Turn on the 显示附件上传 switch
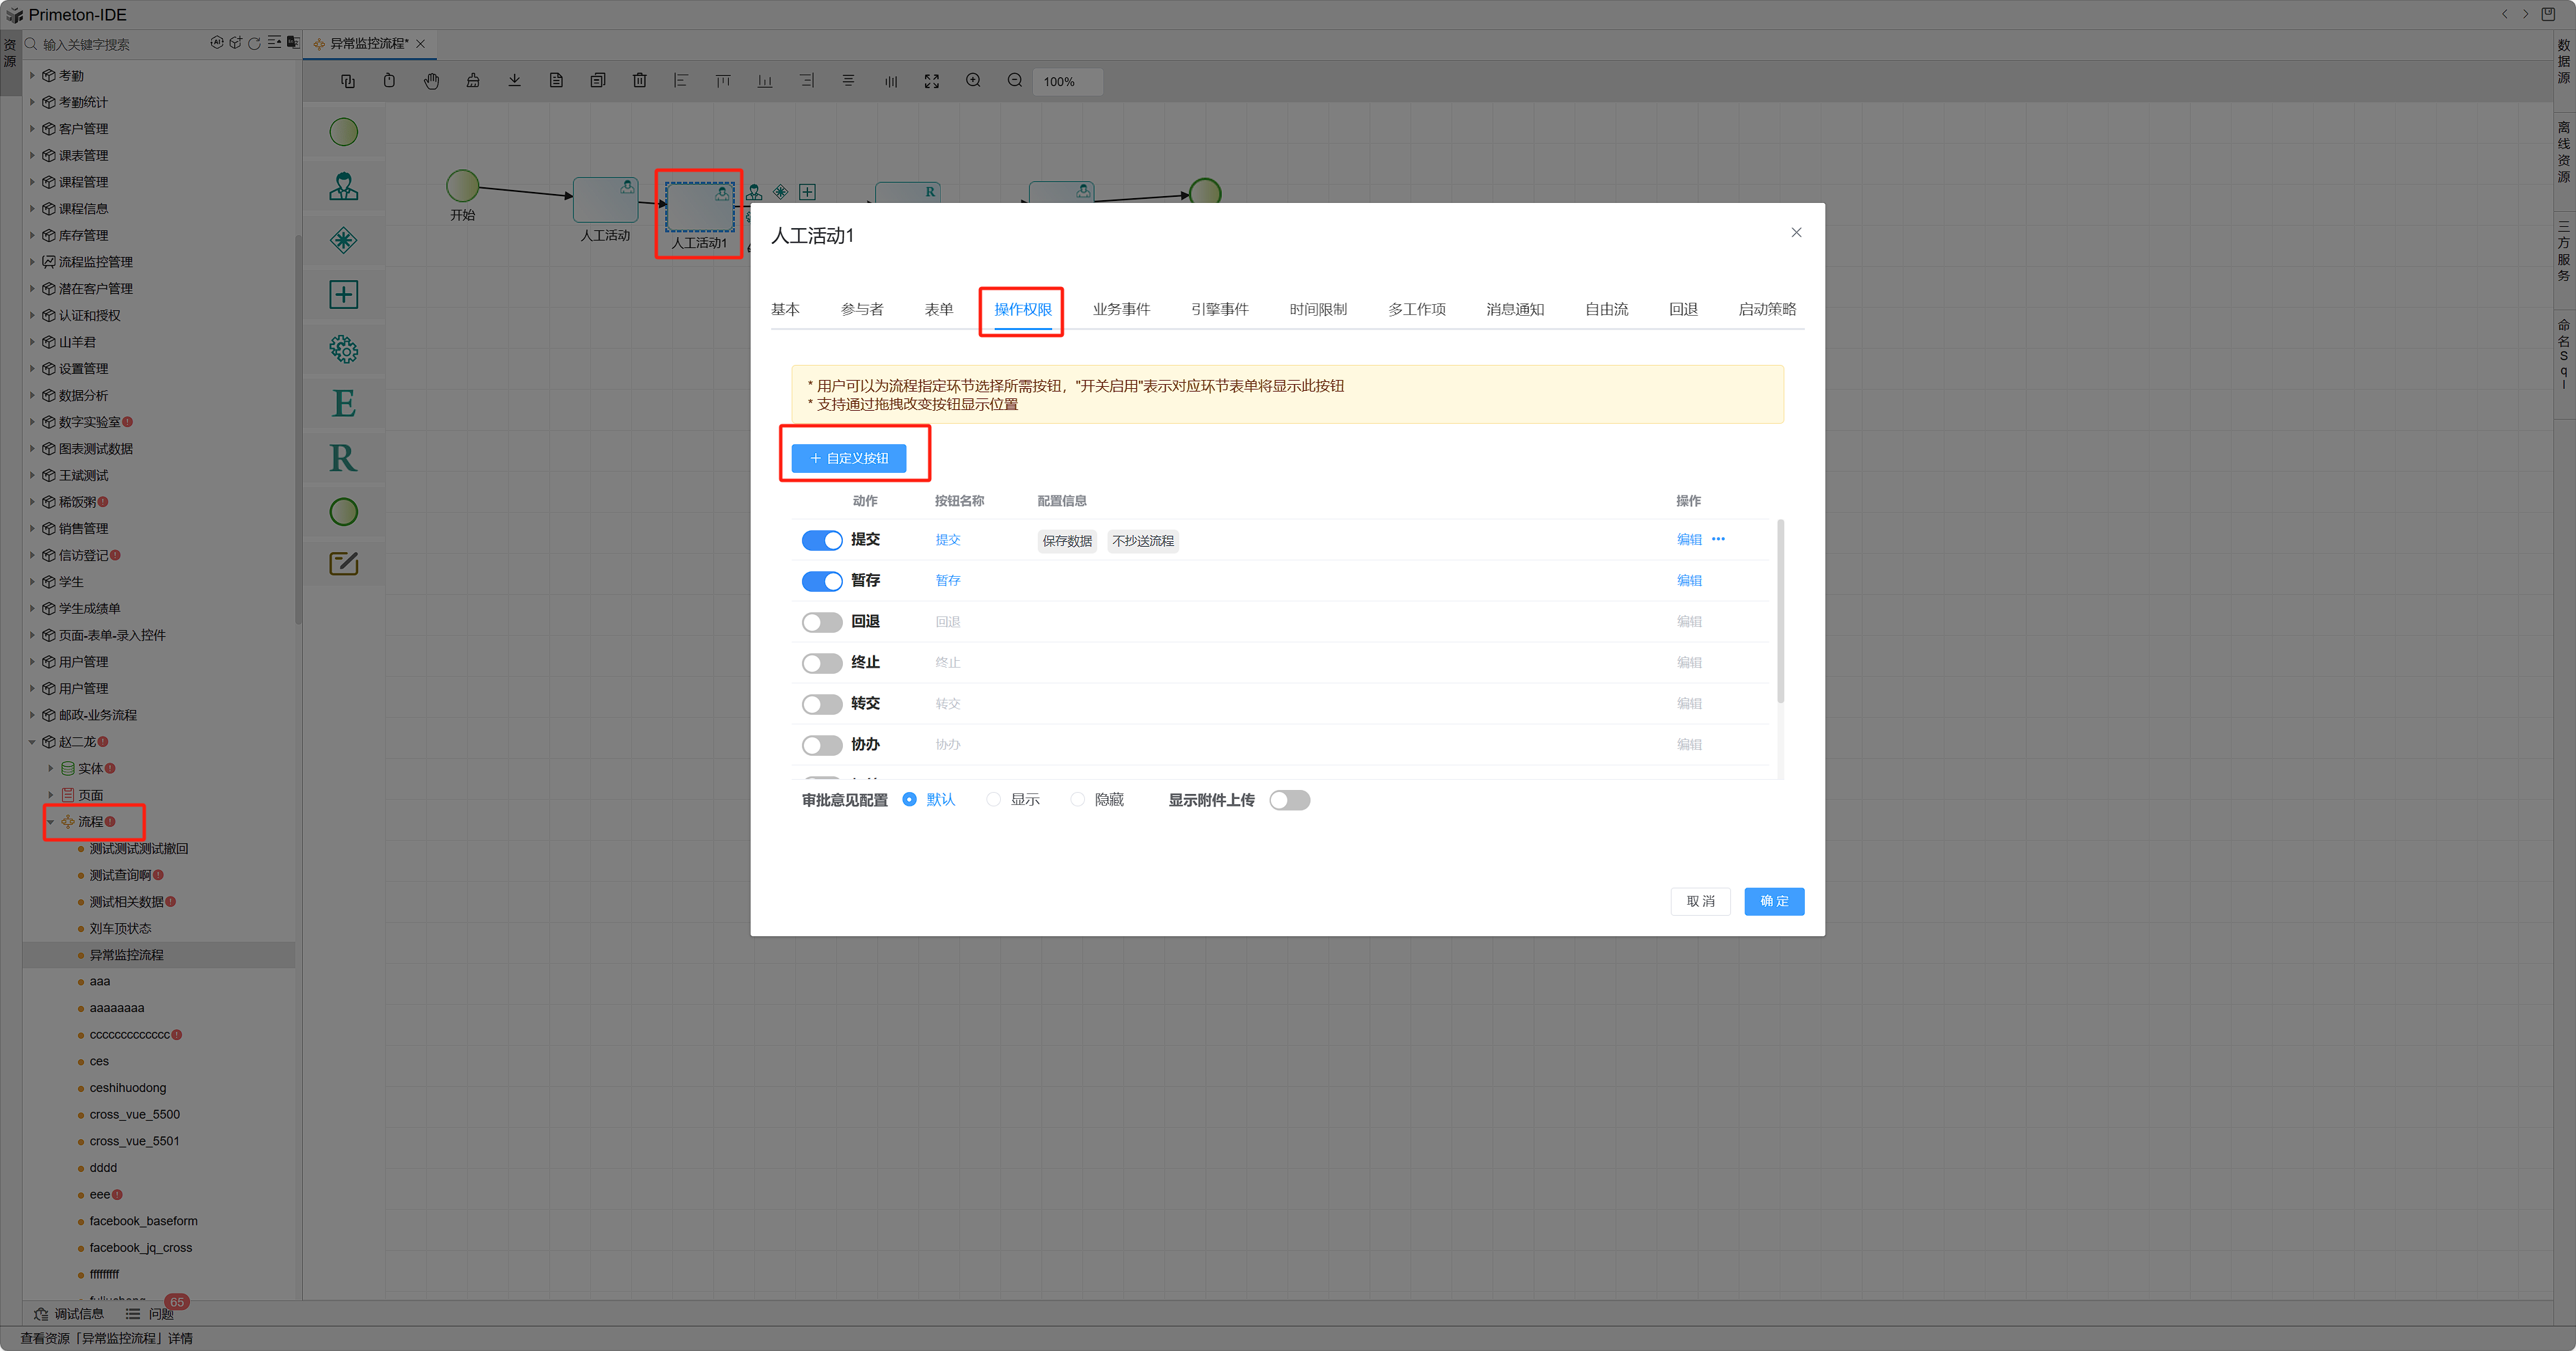This screenshot has height=1351, width=2576. coord(1289,800)
